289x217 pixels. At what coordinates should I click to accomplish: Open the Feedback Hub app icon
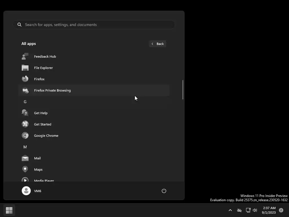click(25, 57)
